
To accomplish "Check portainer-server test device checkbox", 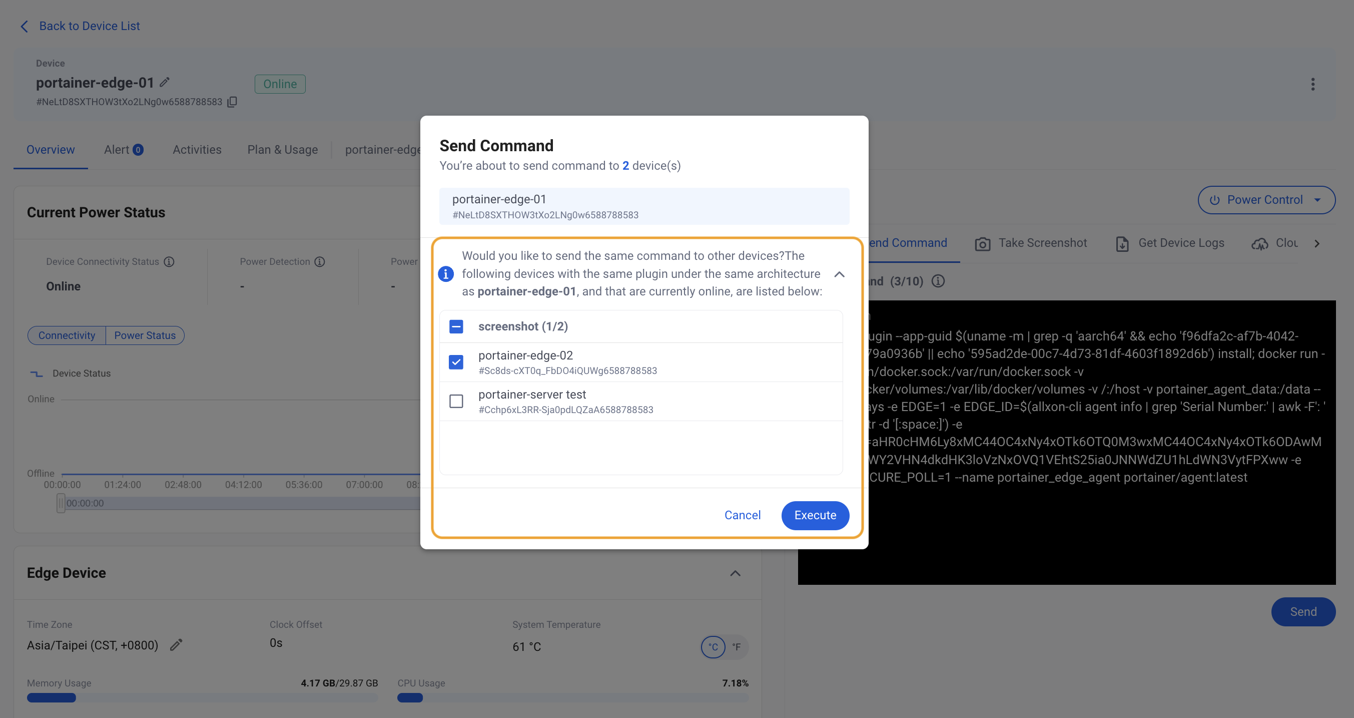I will point(456,402).
